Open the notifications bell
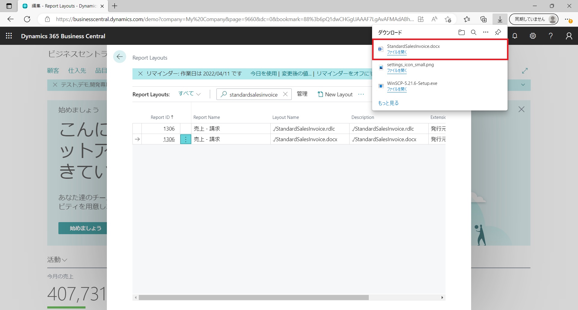The image size is (578, 310). tap(515, 36)
